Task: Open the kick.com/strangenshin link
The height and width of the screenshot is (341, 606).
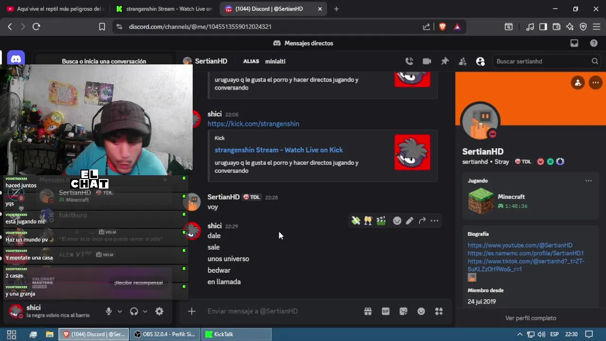Action: click(253, 124)
